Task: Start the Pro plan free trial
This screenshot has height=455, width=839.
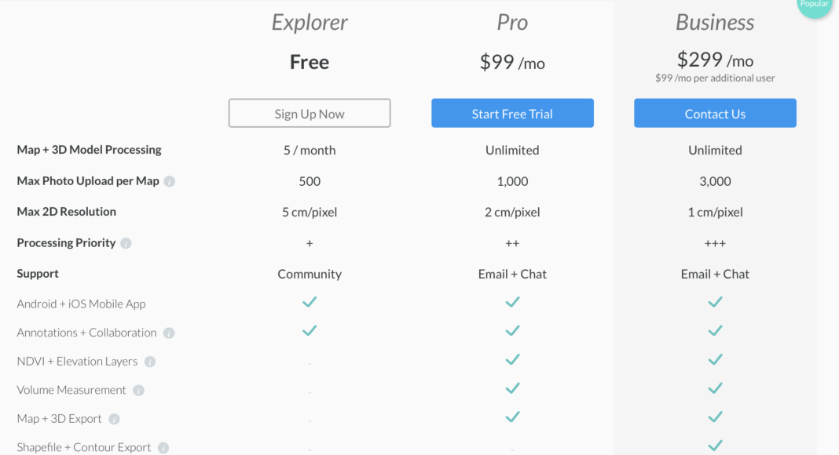Action: (x=512, y=113)
